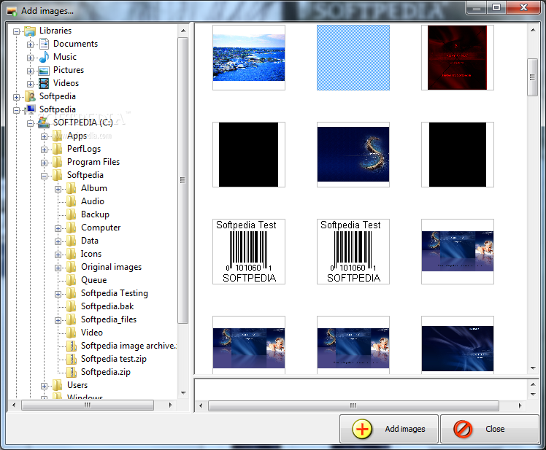Select the light blue checkered thumbnail
Image resolution: width=546 pixels, height=450 pixels.
pyautogui.click(x=353, y=58)
